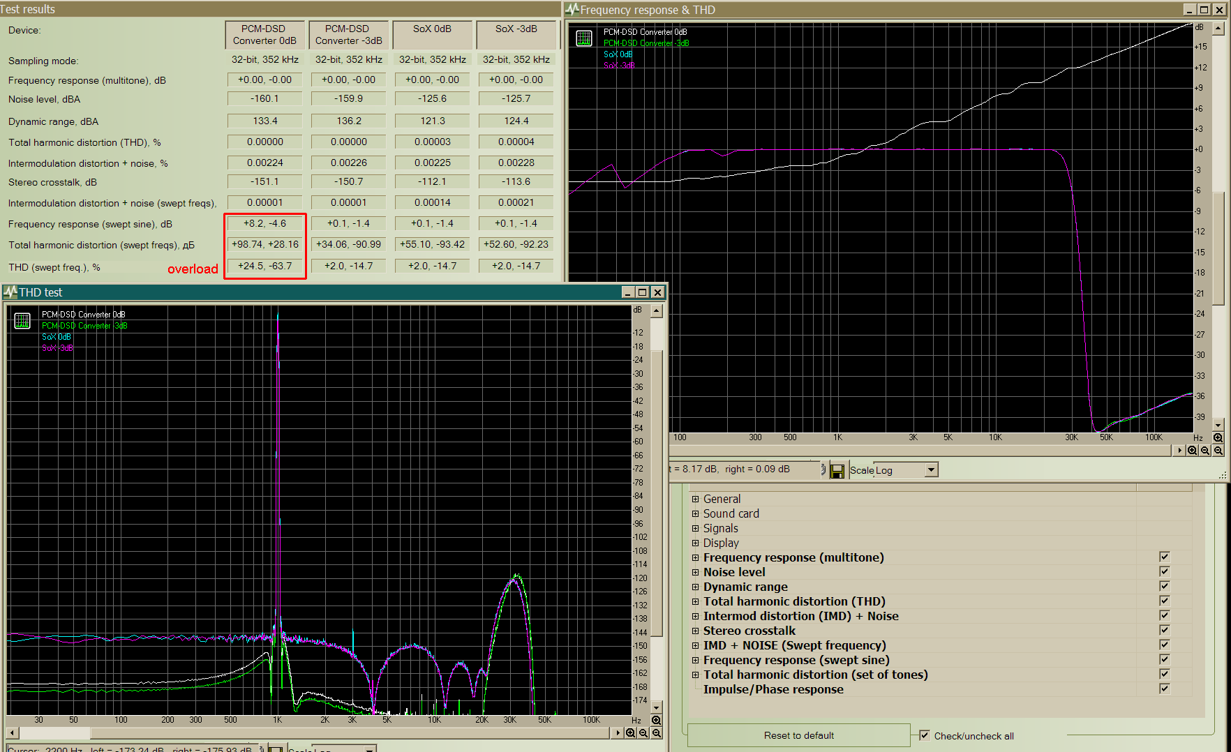
Task: Expand Frequency response (multitone) section
Action: coord(695,558)
